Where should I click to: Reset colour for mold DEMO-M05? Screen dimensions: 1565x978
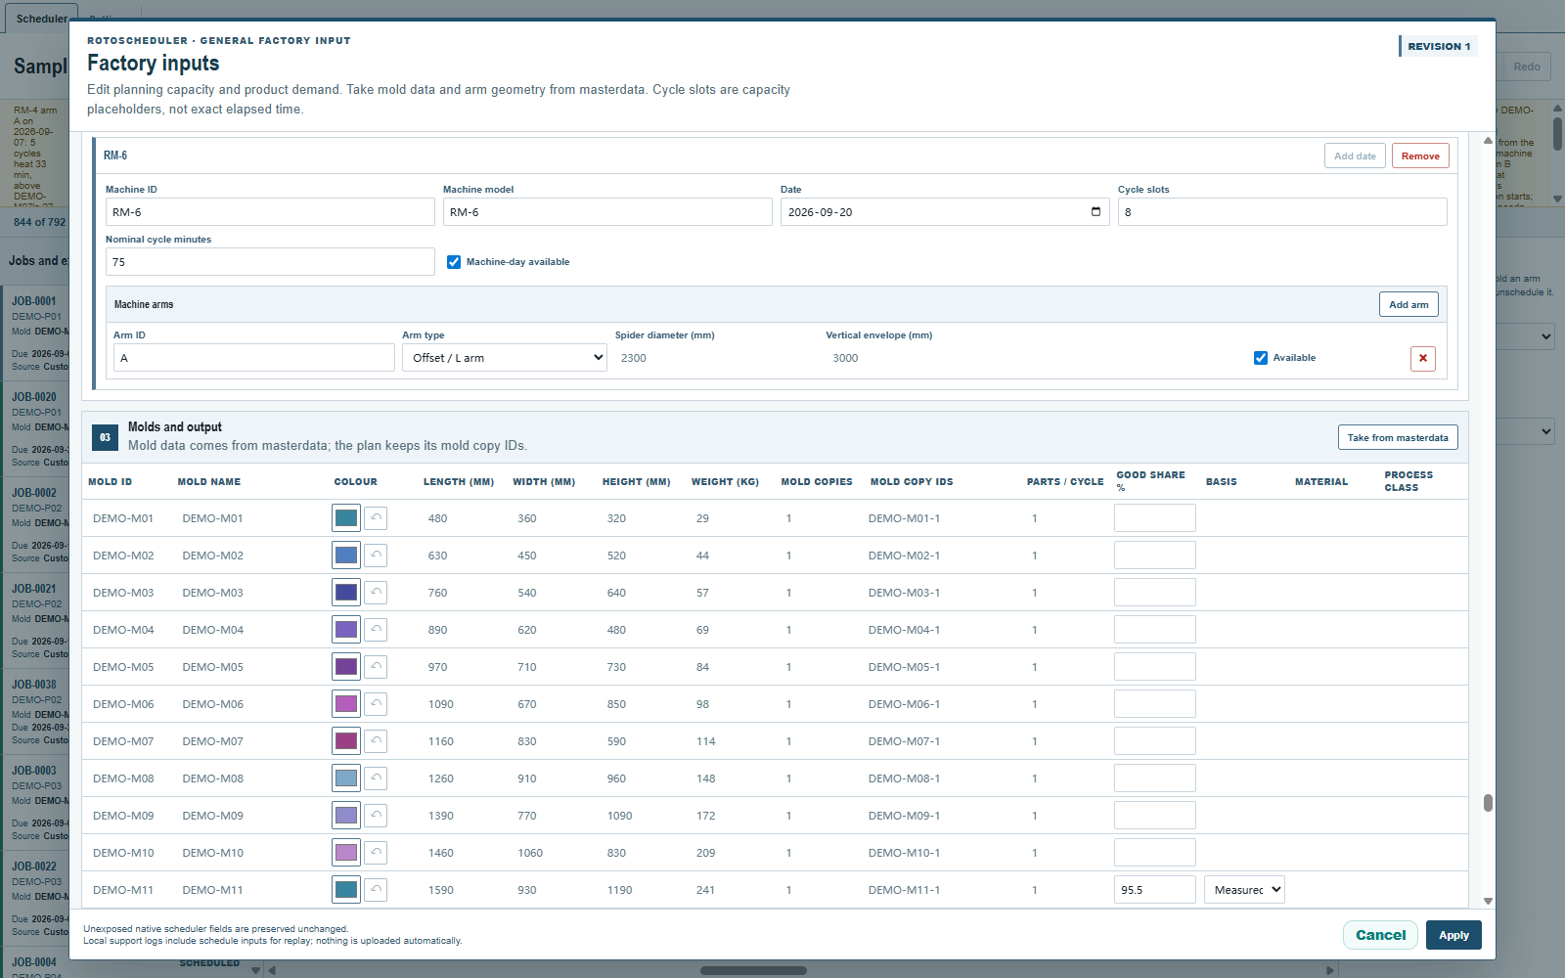pos(376,667)
